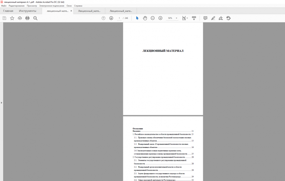Switch to the Инструменты tab
The height and width of the screenshot is (181, 285).
click(28, 11)
